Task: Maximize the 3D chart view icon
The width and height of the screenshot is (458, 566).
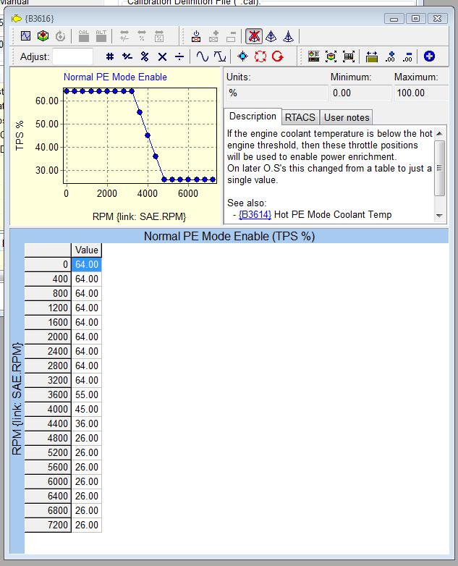Action: pyautogui.click(x=331, y=56)
